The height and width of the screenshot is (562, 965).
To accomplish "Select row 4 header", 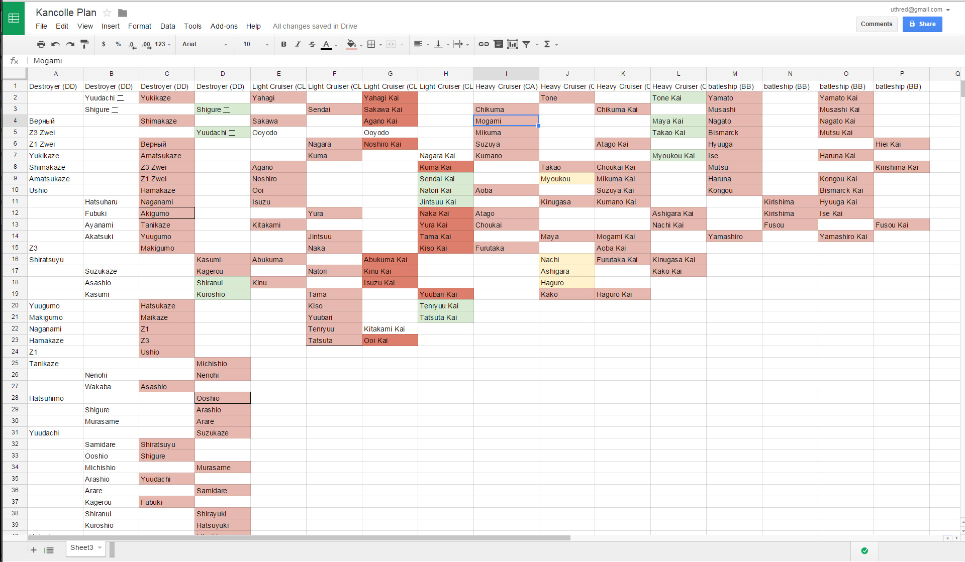I will point(15,121).
